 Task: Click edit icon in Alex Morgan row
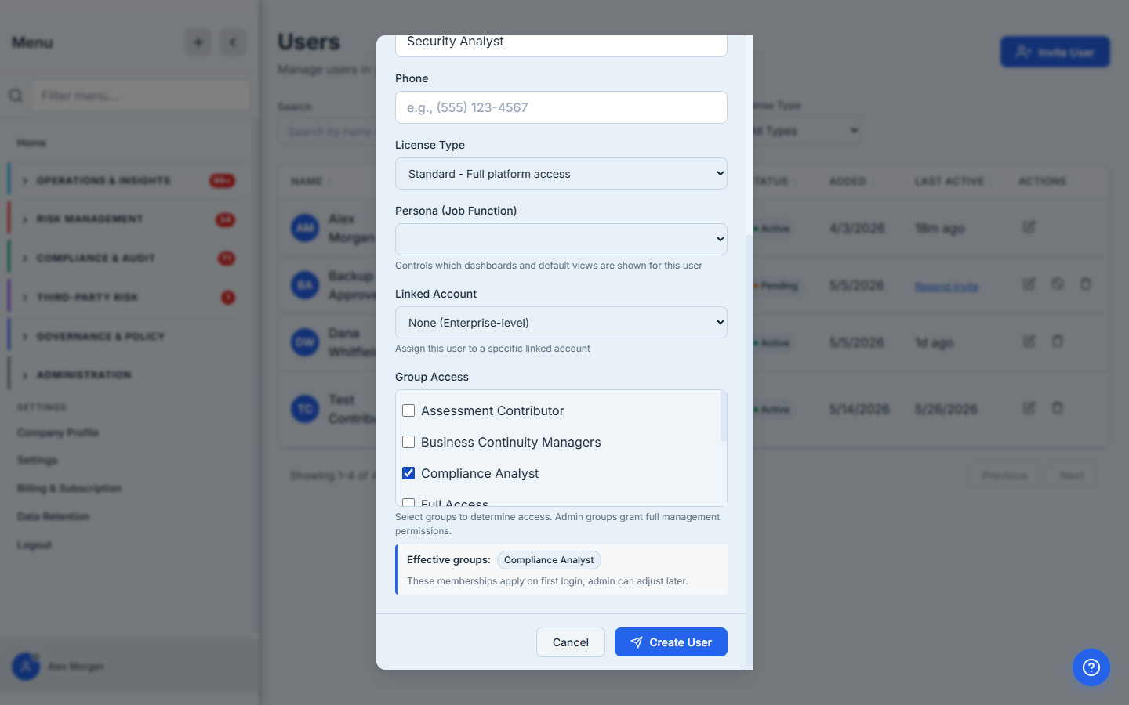(x=1029, y=227)
